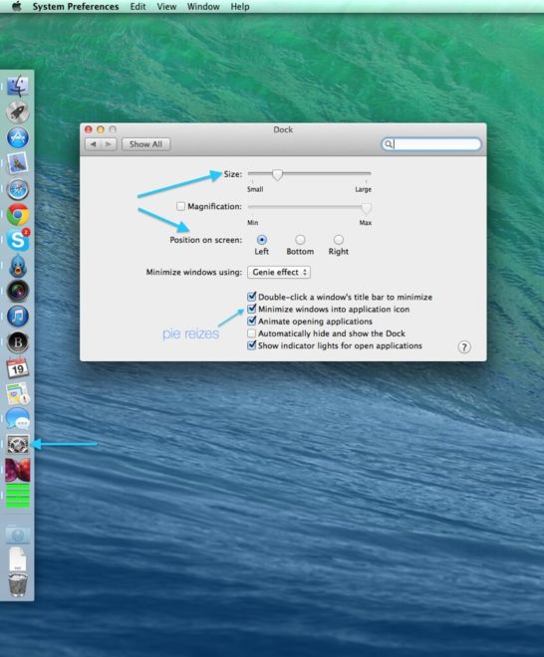Launch the Launchpad rocket icon
Image resolution: width=544 pixels, height=657 pixels.
(x=18, y=111)
